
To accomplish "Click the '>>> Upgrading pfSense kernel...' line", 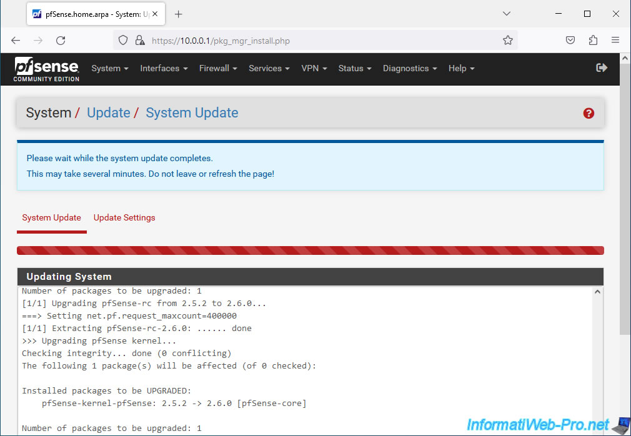I will click(99, 340).
